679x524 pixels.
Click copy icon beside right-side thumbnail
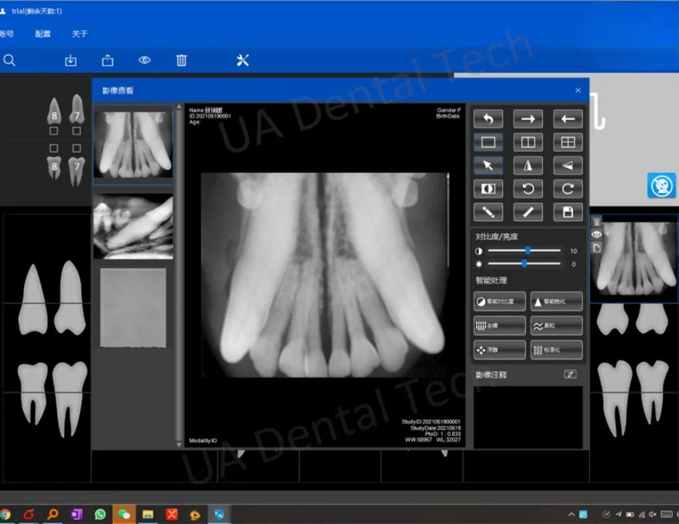tap(596, 248)
